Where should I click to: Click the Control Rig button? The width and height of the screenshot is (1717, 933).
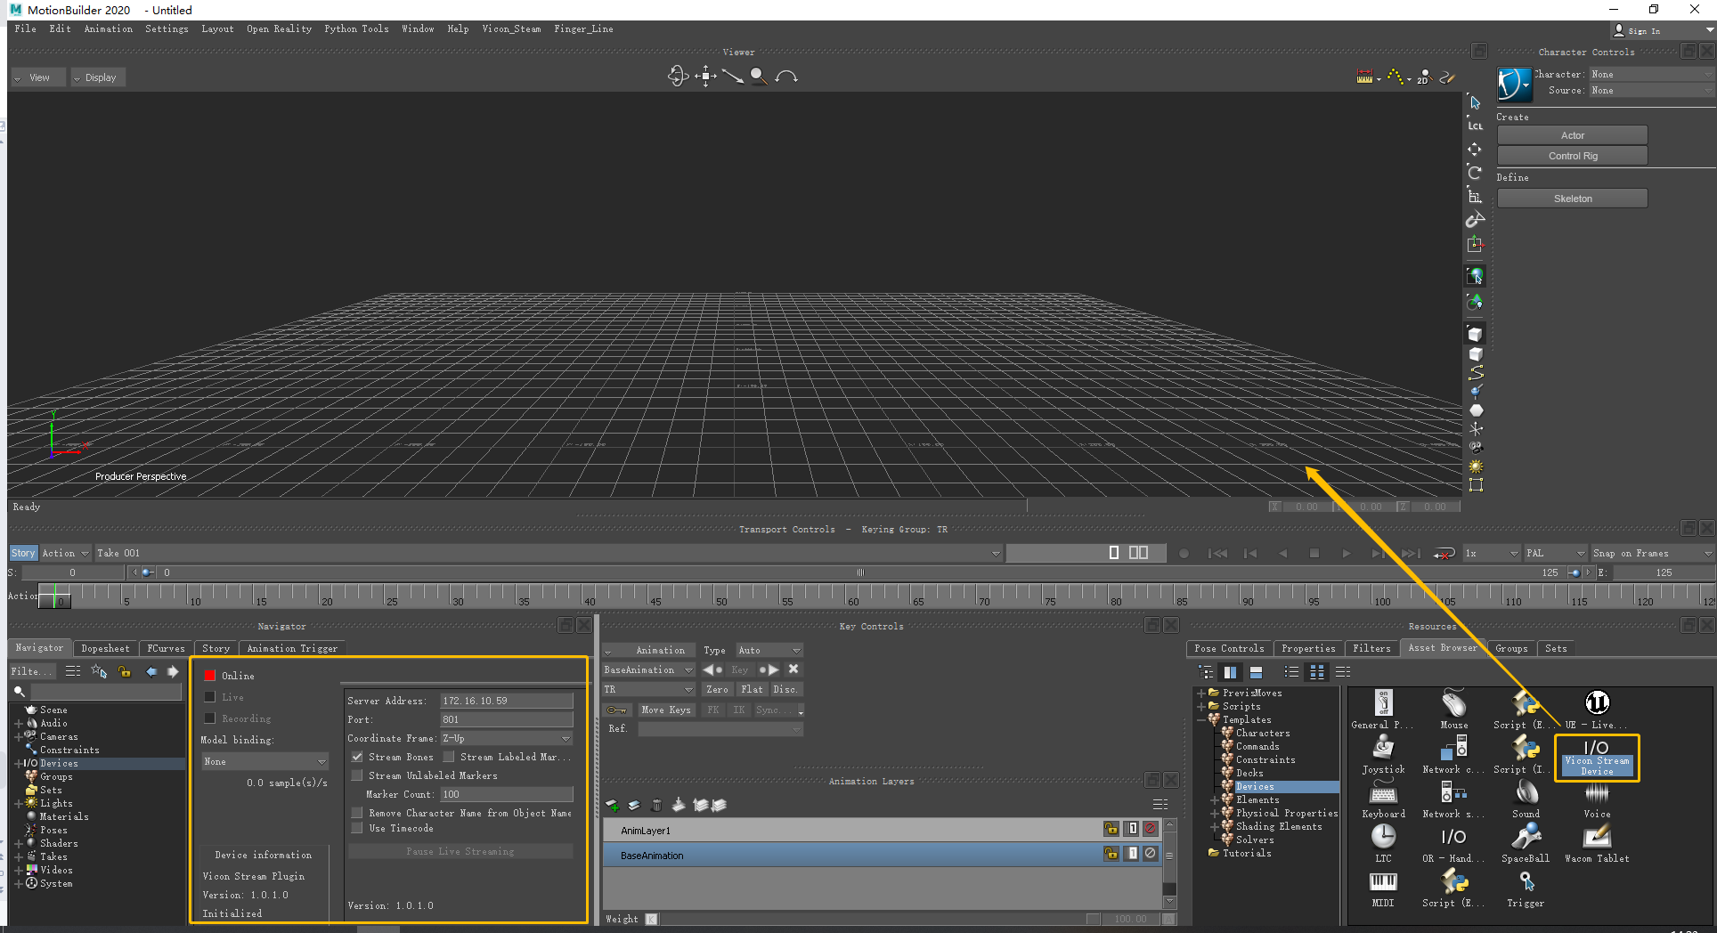1572,156
